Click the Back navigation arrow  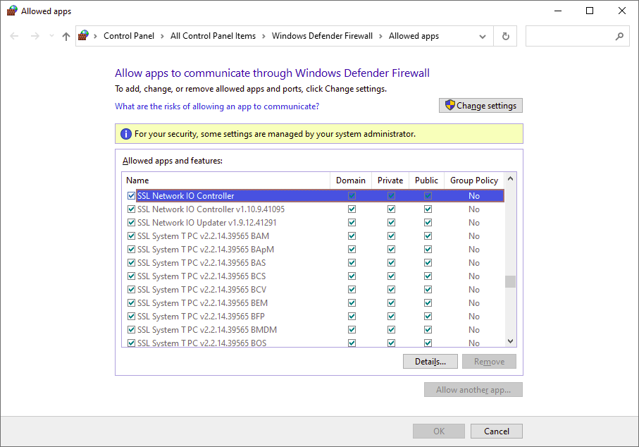click(x=14, y=36)
